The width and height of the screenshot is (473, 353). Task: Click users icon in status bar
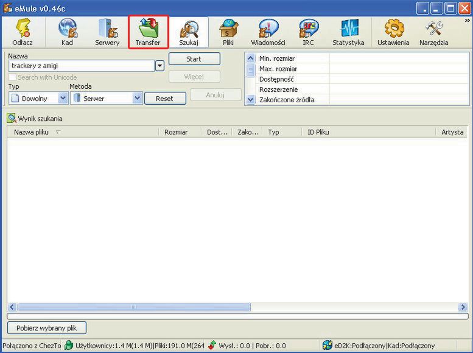(68, 345)
